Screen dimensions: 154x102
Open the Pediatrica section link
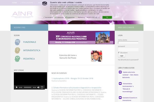click(29, 59)
